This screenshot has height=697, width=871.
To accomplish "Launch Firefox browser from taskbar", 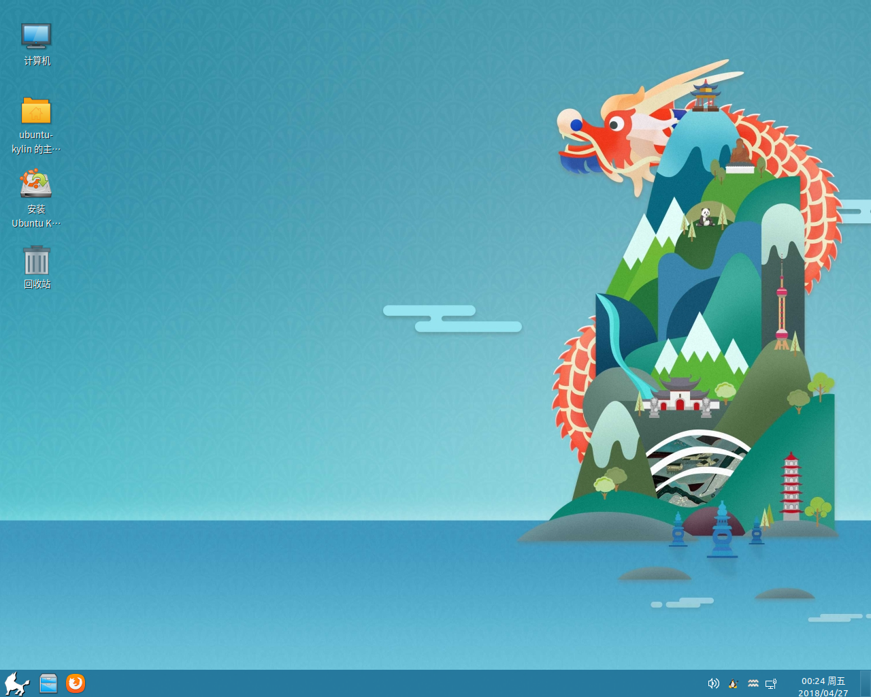I will 76,683.
